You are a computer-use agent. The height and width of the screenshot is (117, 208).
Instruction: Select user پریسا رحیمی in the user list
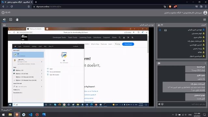199,48
